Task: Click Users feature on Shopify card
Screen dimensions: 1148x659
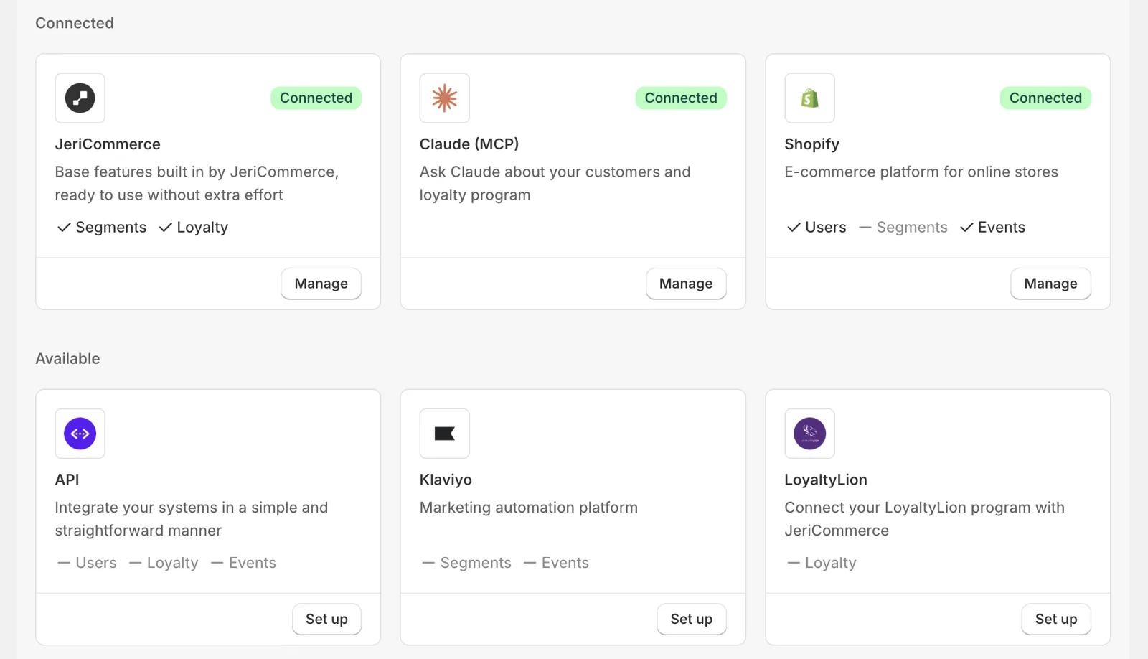Action: click(x=817, y=228)
